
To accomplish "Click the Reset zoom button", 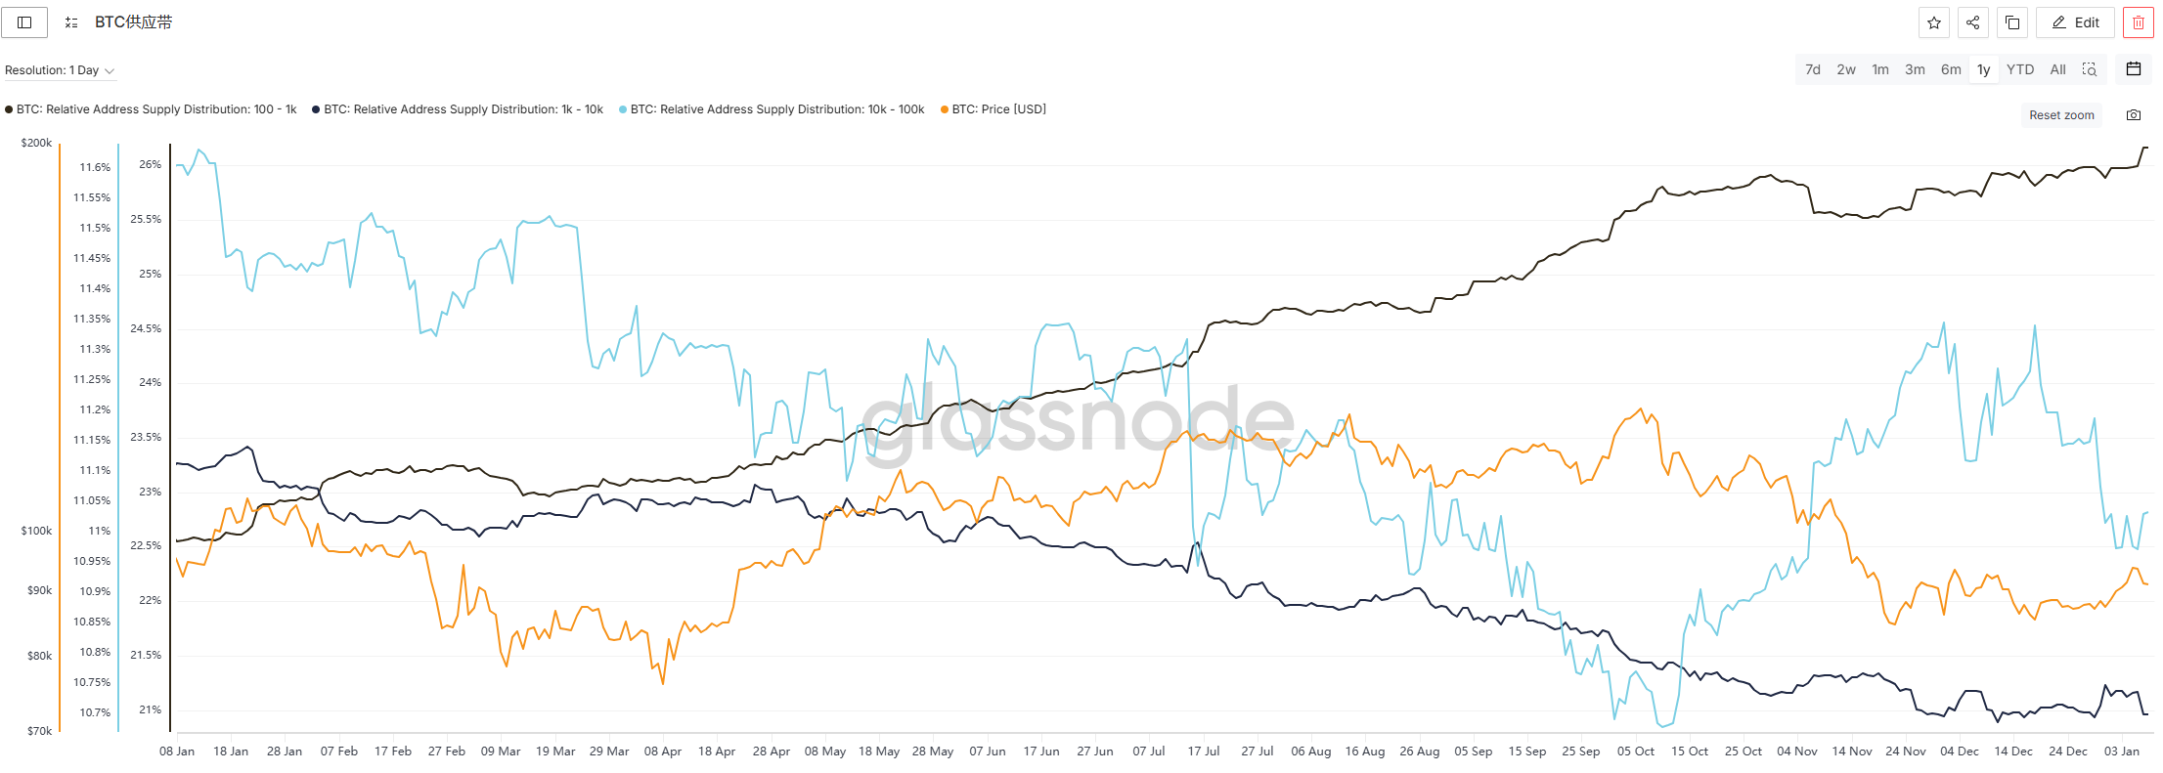I will pos(2061,115).
